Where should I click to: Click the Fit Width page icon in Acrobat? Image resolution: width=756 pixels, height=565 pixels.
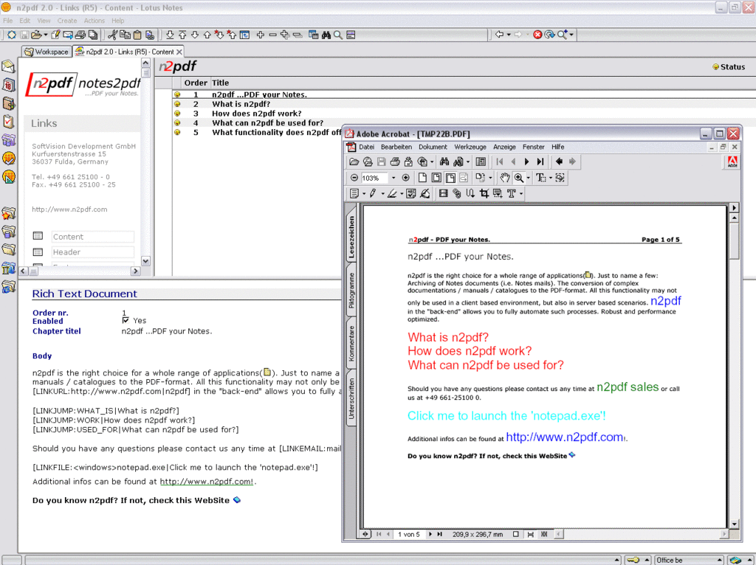(450, 178)
